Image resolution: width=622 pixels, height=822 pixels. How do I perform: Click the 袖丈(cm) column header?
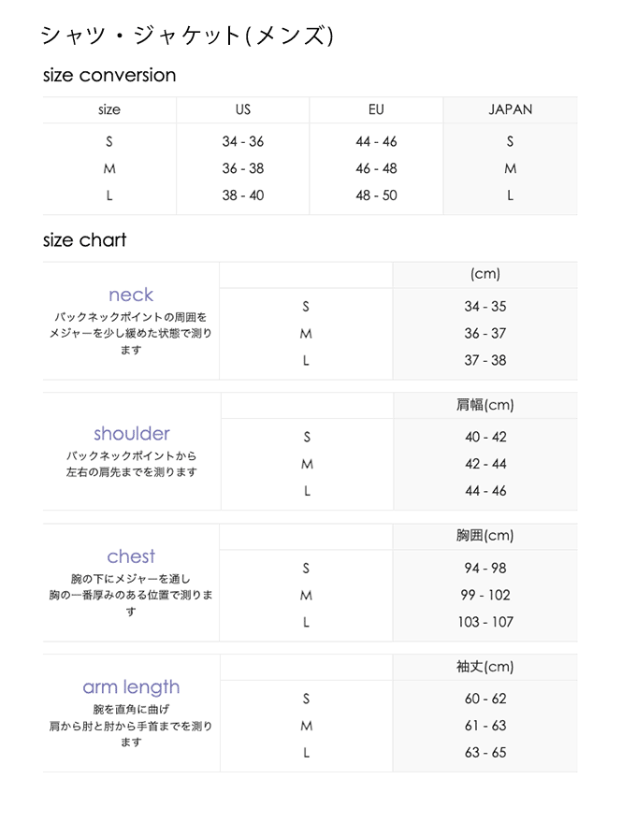coord(485,667)
